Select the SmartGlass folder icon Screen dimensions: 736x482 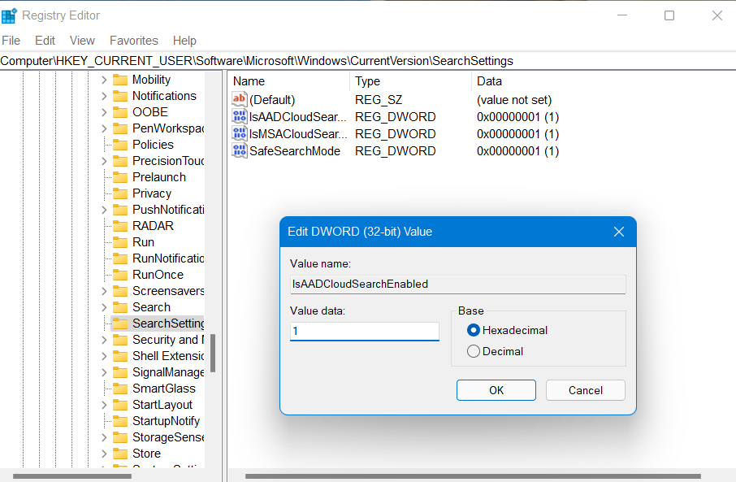[120, 389]
